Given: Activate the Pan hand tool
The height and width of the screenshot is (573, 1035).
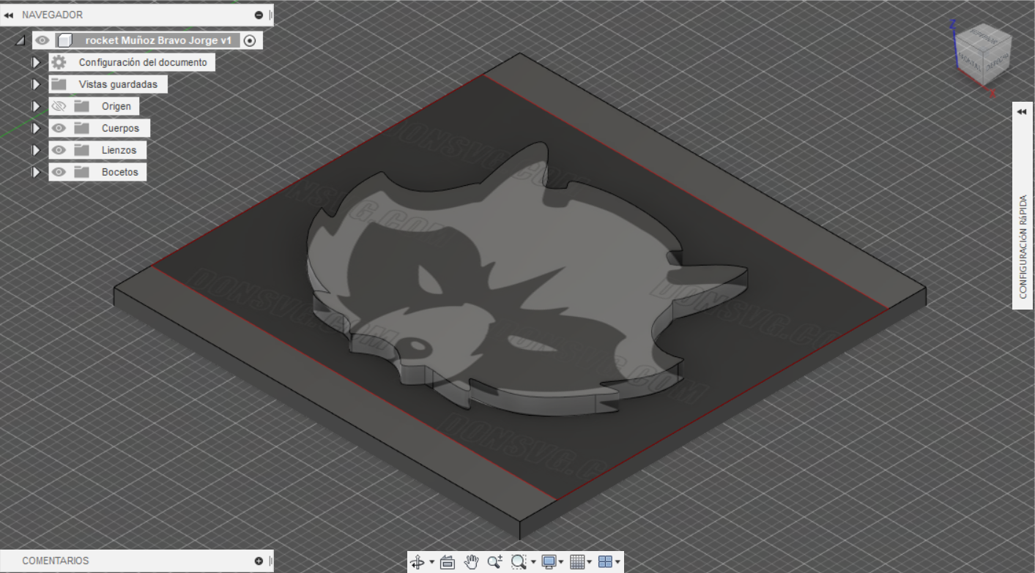Looking at the screenshot, I should (472, 562).
